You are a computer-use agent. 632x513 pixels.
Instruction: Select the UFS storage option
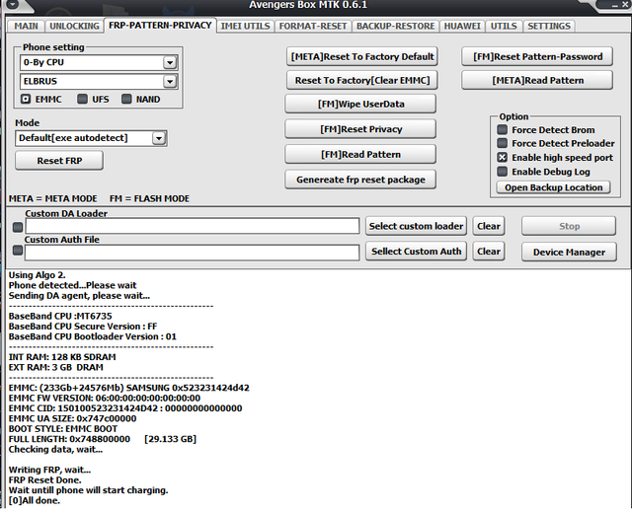click(82, 99)
